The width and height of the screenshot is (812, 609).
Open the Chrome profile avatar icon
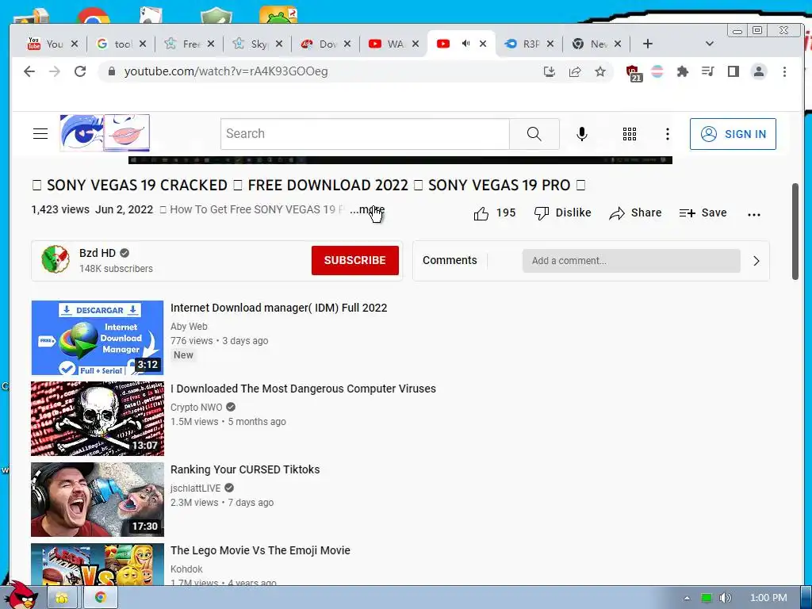[759, 71]
